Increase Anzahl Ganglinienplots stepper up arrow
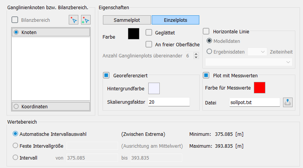 tap(196, 54)
